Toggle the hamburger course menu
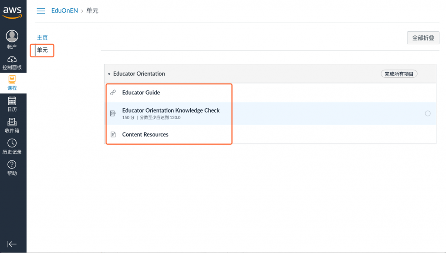Screen dimensions: 446x253 (41, 11)
